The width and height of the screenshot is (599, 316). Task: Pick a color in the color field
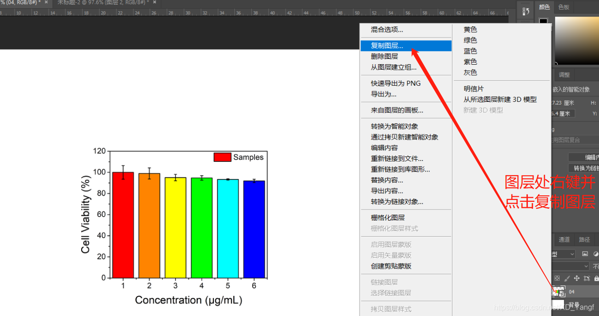tap(577, 40)
